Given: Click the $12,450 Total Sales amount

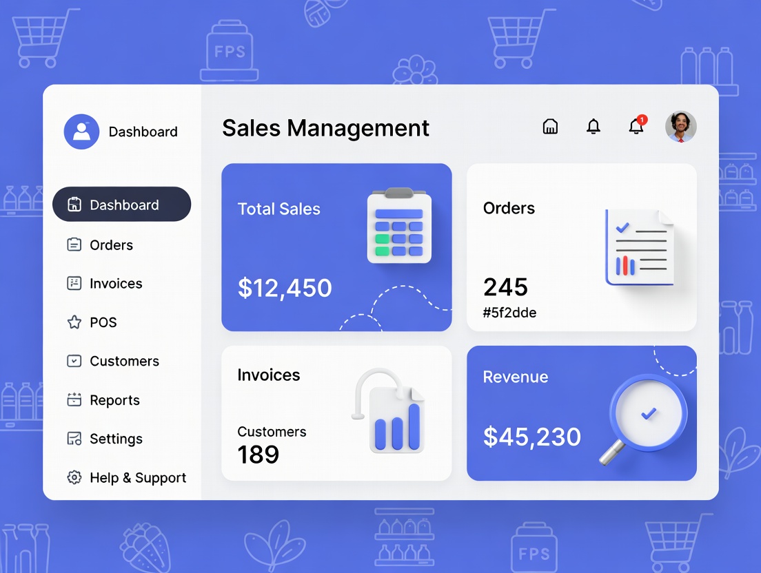Looking at the screenshot, I should tap(285, 288).
